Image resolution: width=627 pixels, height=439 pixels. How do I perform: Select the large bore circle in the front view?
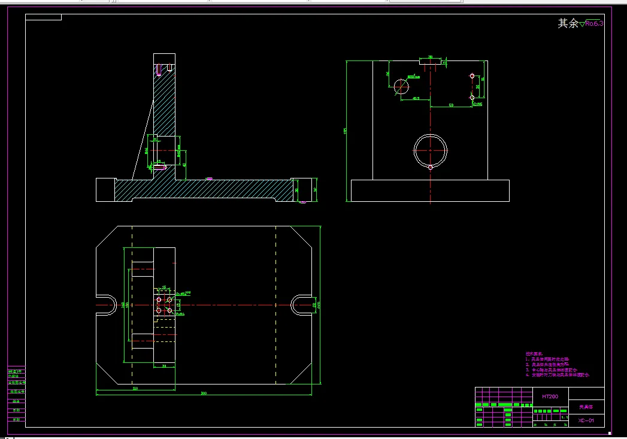coord(430,151)
